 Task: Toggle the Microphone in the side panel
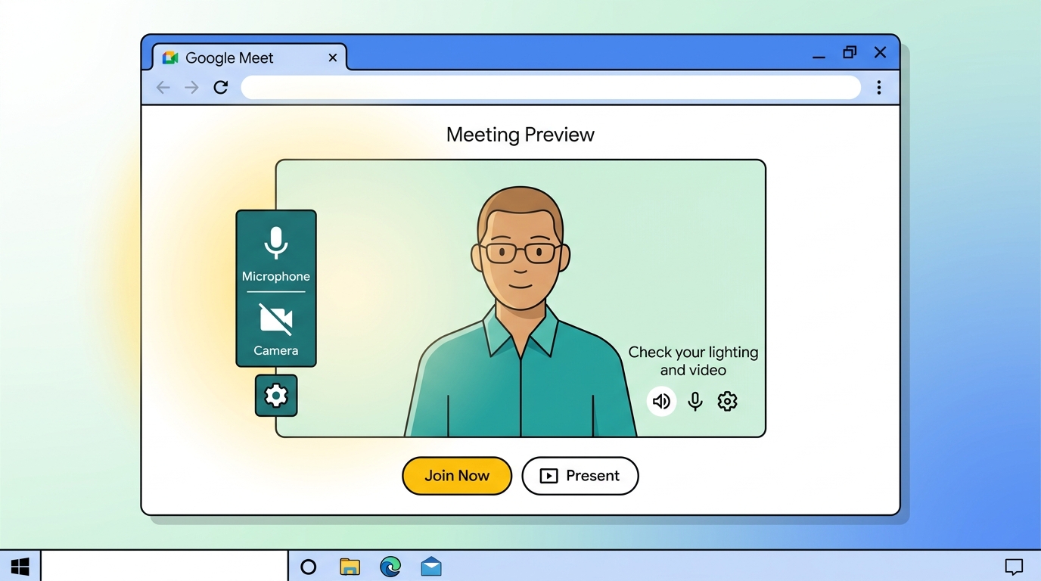click(x=276, y=253)
